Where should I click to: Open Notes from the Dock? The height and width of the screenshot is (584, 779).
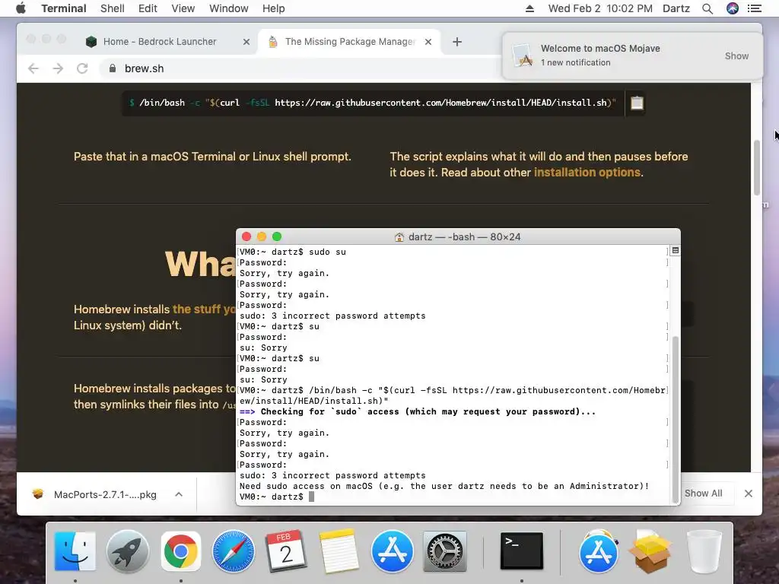tap(339, 551)
